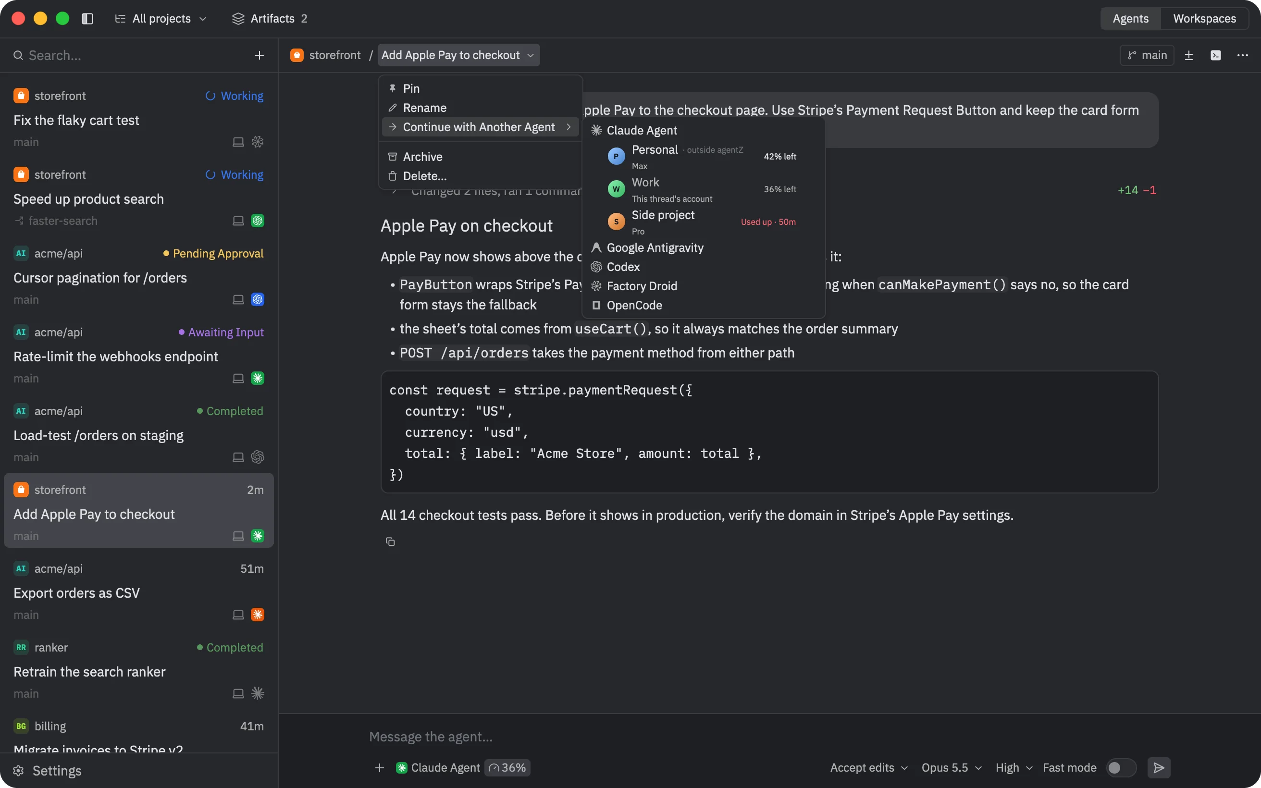The height and width of the screenshot is (788, 1261).
Task: Click the Claude Agent selector in composer
Action: pos(438,768)
